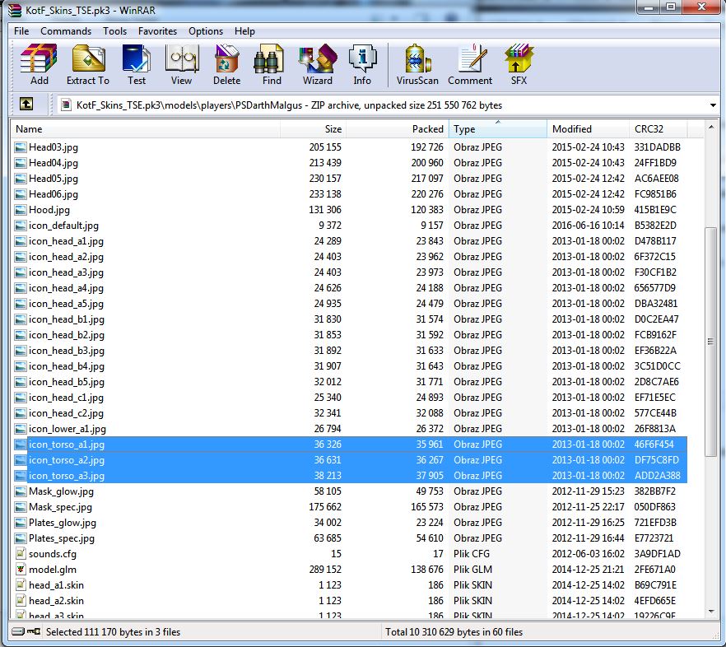
Task: Open the Options menu
Action: (x=206, y=31)
